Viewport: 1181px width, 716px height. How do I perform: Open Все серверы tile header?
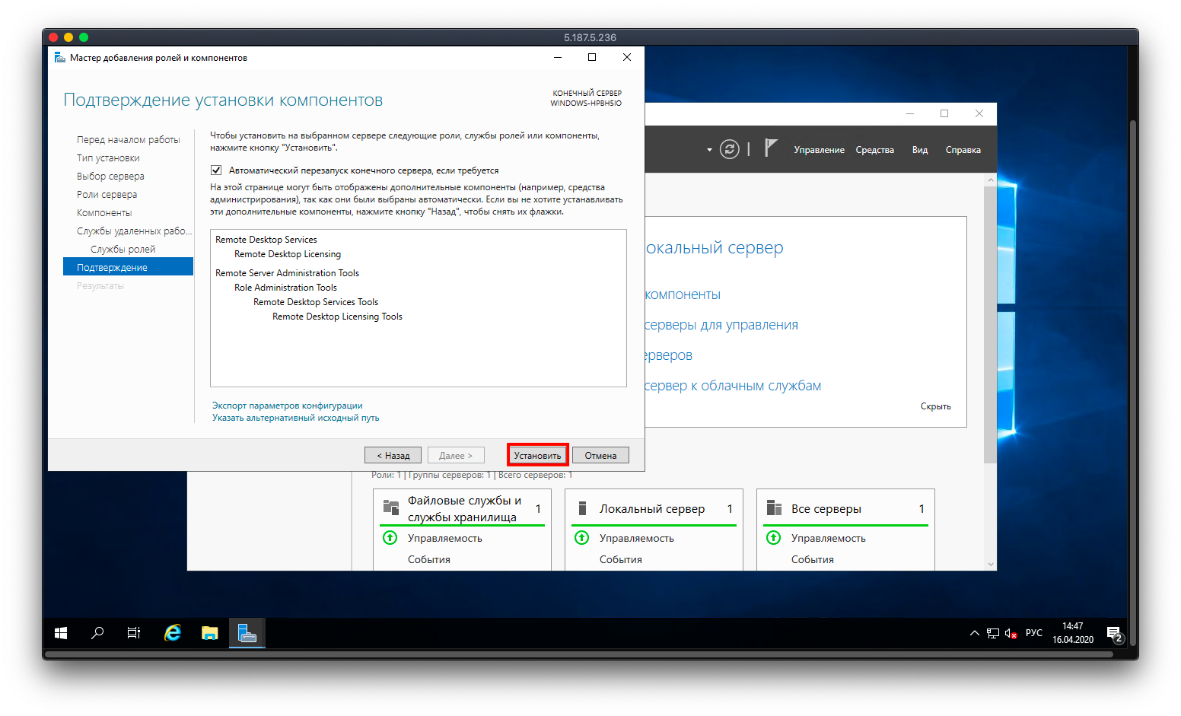826,509
